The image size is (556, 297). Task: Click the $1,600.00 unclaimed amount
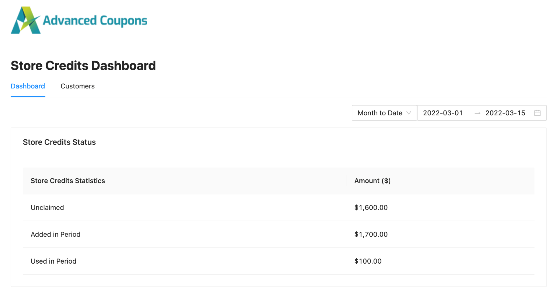coord(371,208)
